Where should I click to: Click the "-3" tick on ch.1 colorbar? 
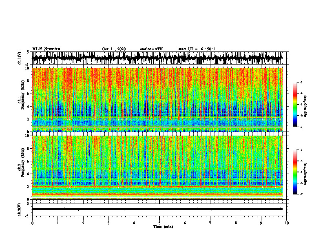click(301, 82)
